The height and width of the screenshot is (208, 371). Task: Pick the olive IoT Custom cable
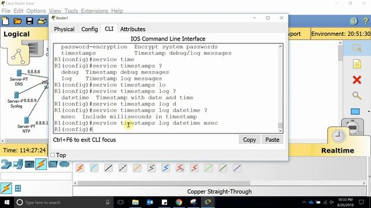pos(223,168)
